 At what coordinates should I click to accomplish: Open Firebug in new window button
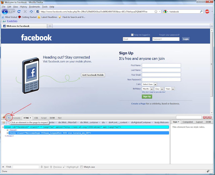pos(207,117)
